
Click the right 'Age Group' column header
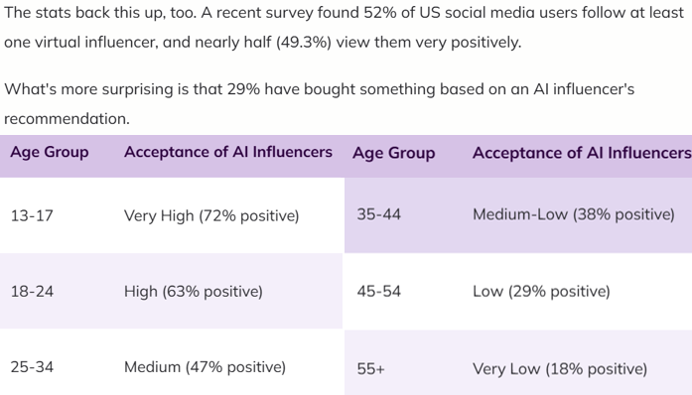pyautogui.click(x=394, y=153)
